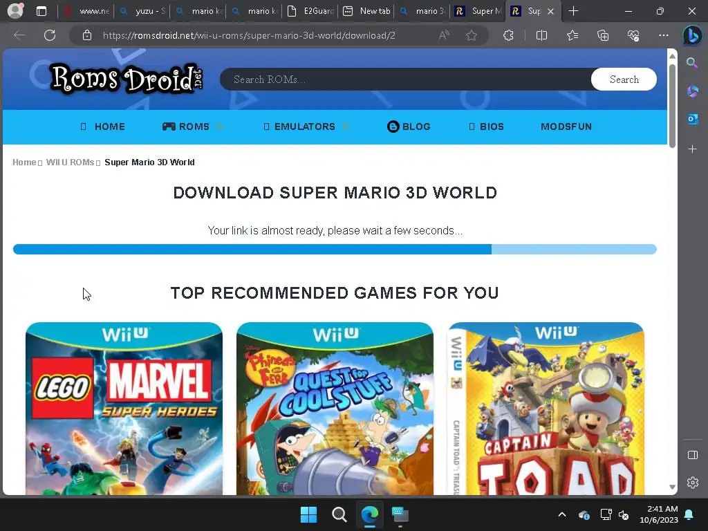Click the download progress bar
The width and height of the screenshot is (708, 531).
click(335, 249)
